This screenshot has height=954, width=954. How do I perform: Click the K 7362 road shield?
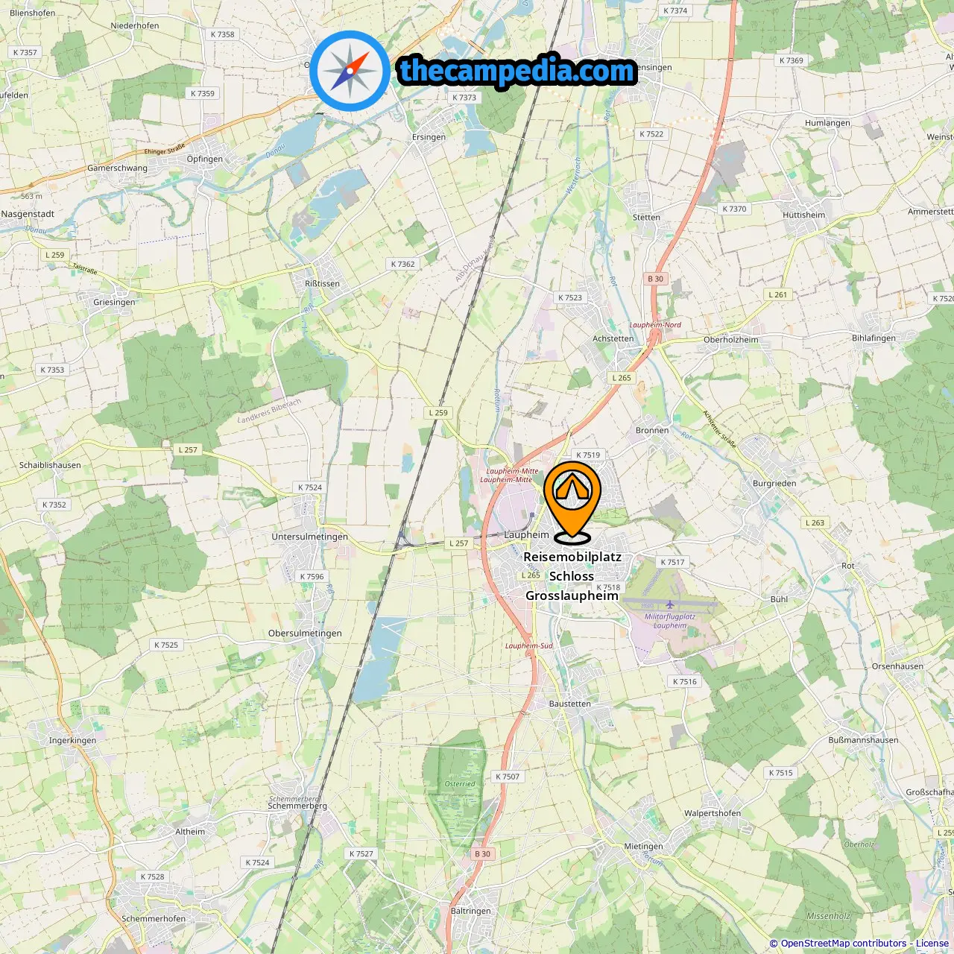403,264
